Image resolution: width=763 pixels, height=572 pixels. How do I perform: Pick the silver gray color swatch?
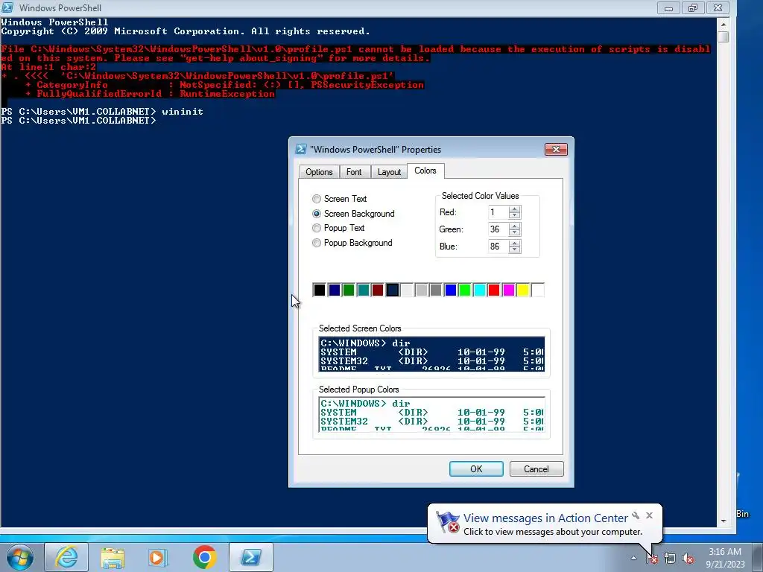422,290
